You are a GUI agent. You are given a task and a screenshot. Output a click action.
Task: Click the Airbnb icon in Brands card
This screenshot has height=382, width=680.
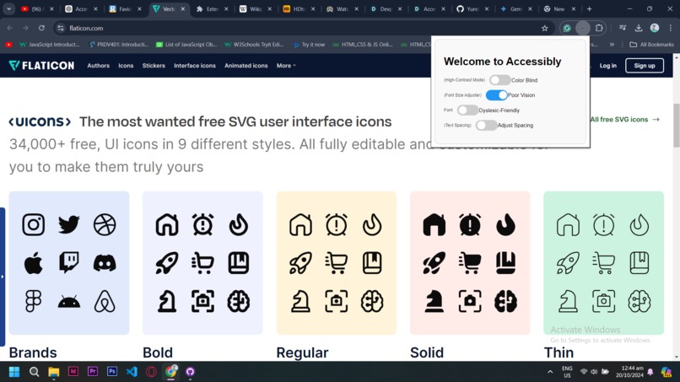pos(105,301)
